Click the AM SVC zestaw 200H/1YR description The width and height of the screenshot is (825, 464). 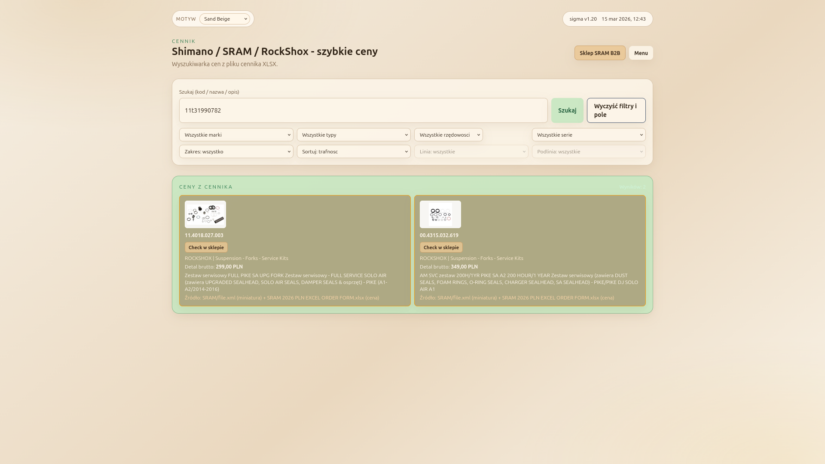click(530, 282)
